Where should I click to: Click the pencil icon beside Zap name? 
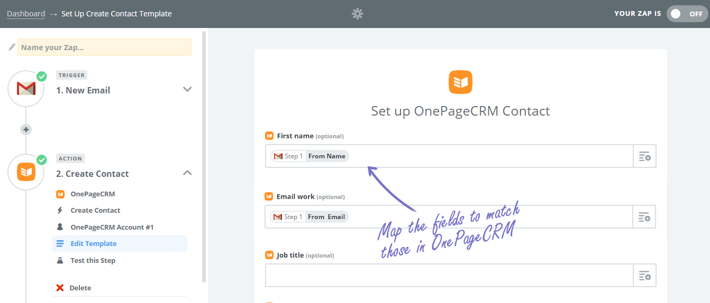12,47
